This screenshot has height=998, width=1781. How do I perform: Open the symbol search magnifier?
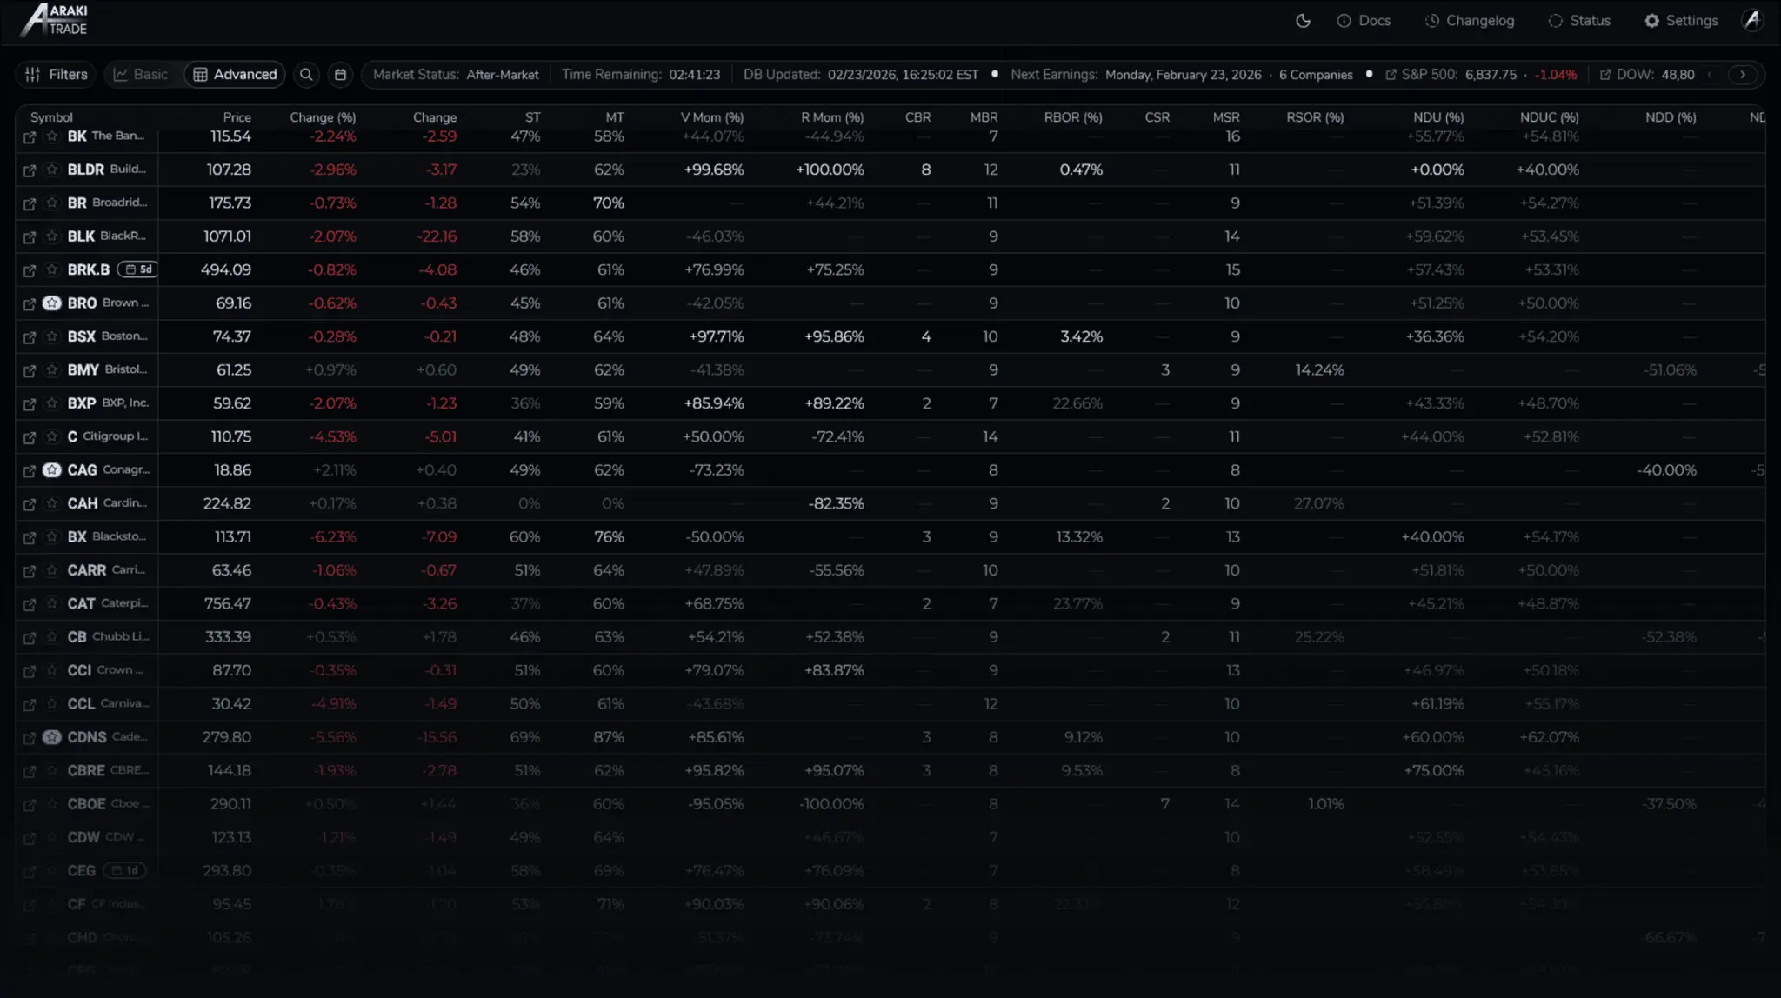pos(306,75)
